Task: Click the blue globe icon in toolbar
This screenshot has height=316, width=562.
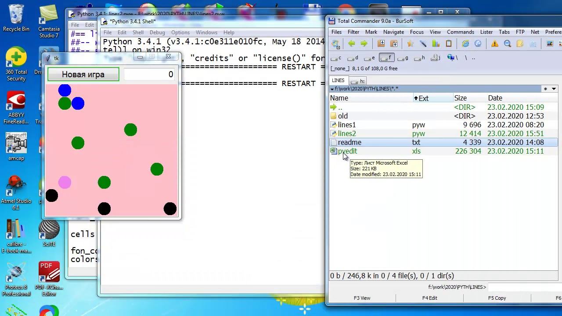Action: point(478,43)
